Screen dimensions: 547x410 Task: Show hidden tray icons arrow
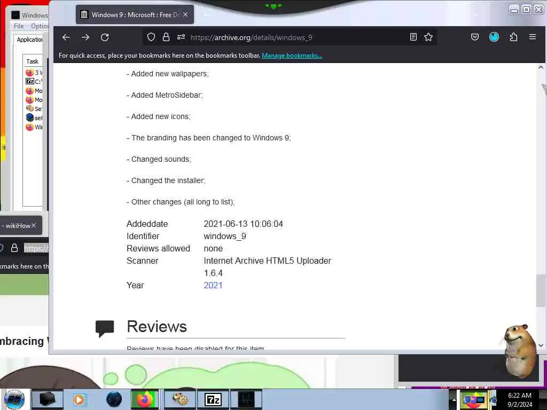tap(454, 399)
